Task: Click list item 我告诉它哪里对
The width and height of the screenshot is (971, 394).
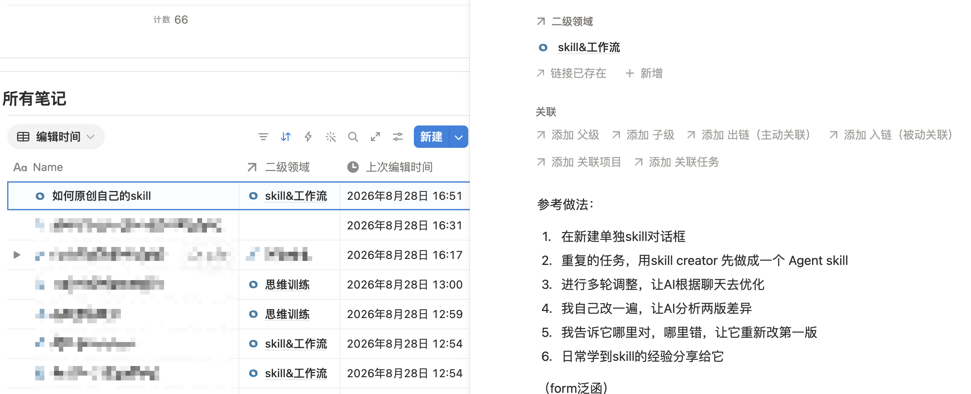Action: 689,332
